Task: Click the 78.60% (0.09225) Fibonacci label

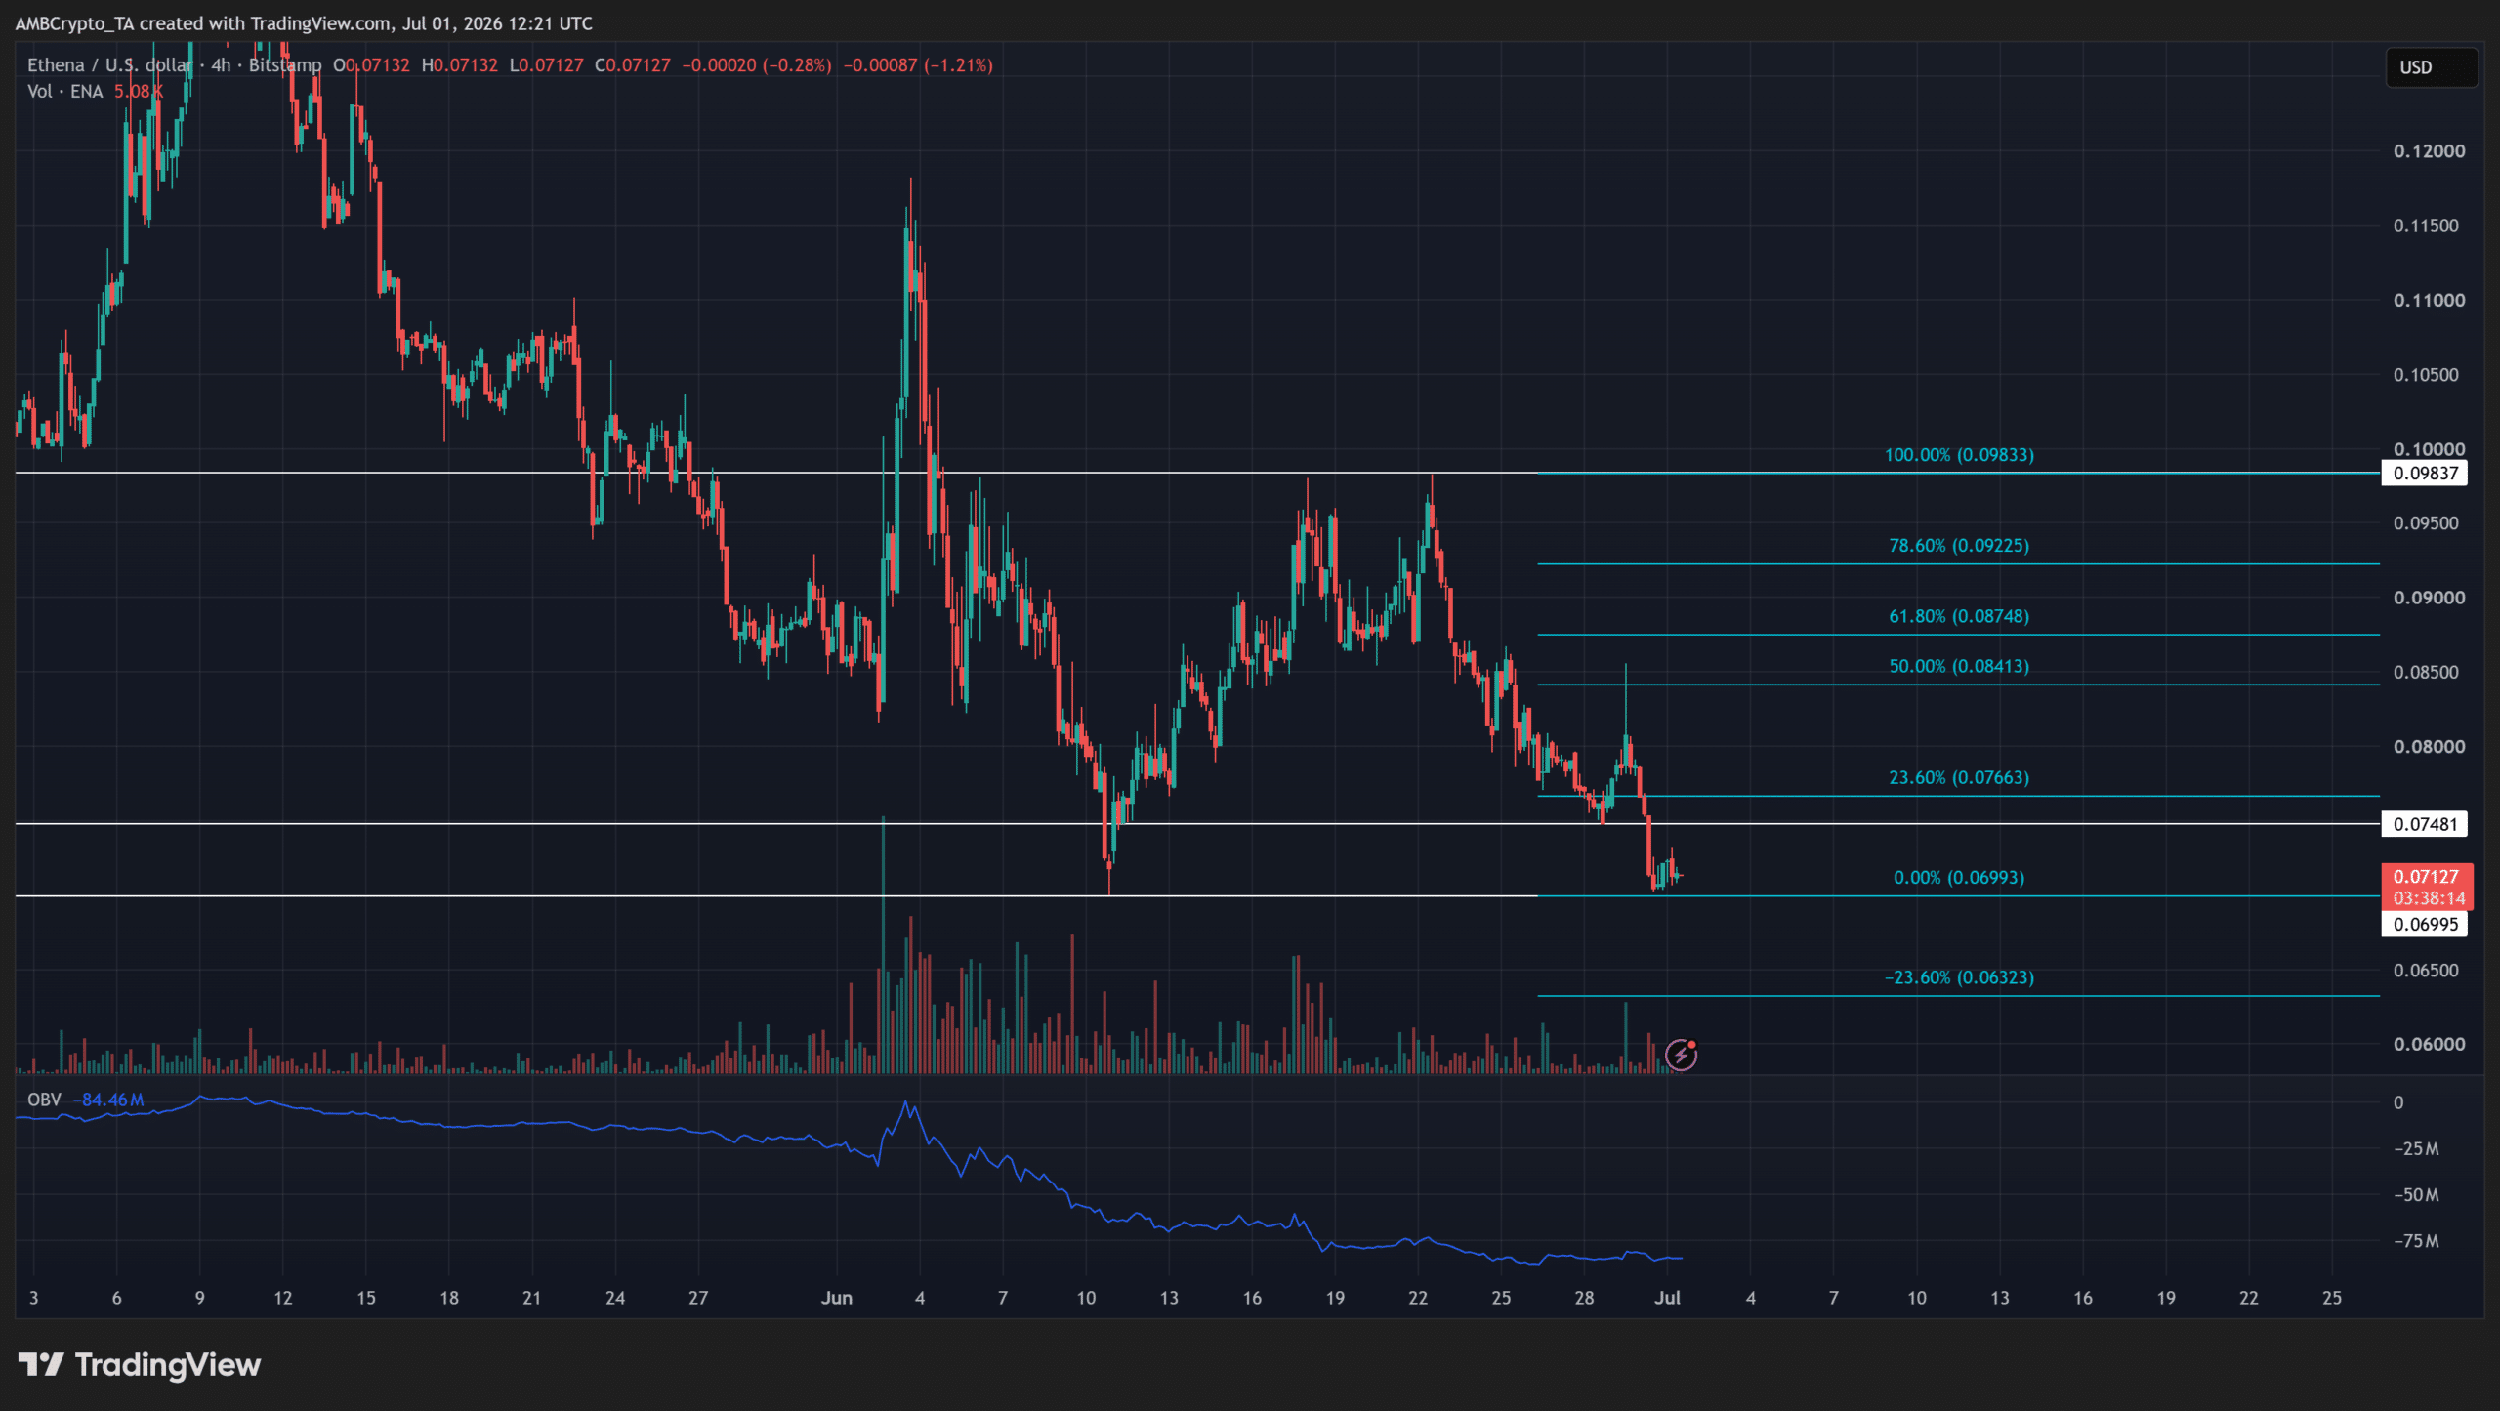Action: pos(1959,546)
